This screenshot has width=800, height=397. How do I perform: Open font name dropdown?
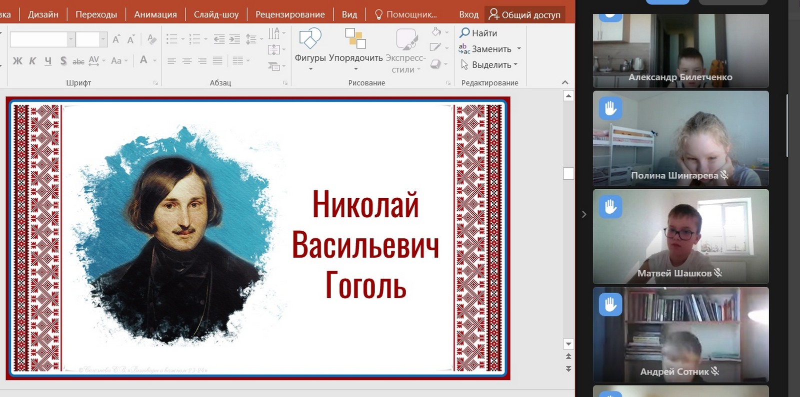click(71, 39)
